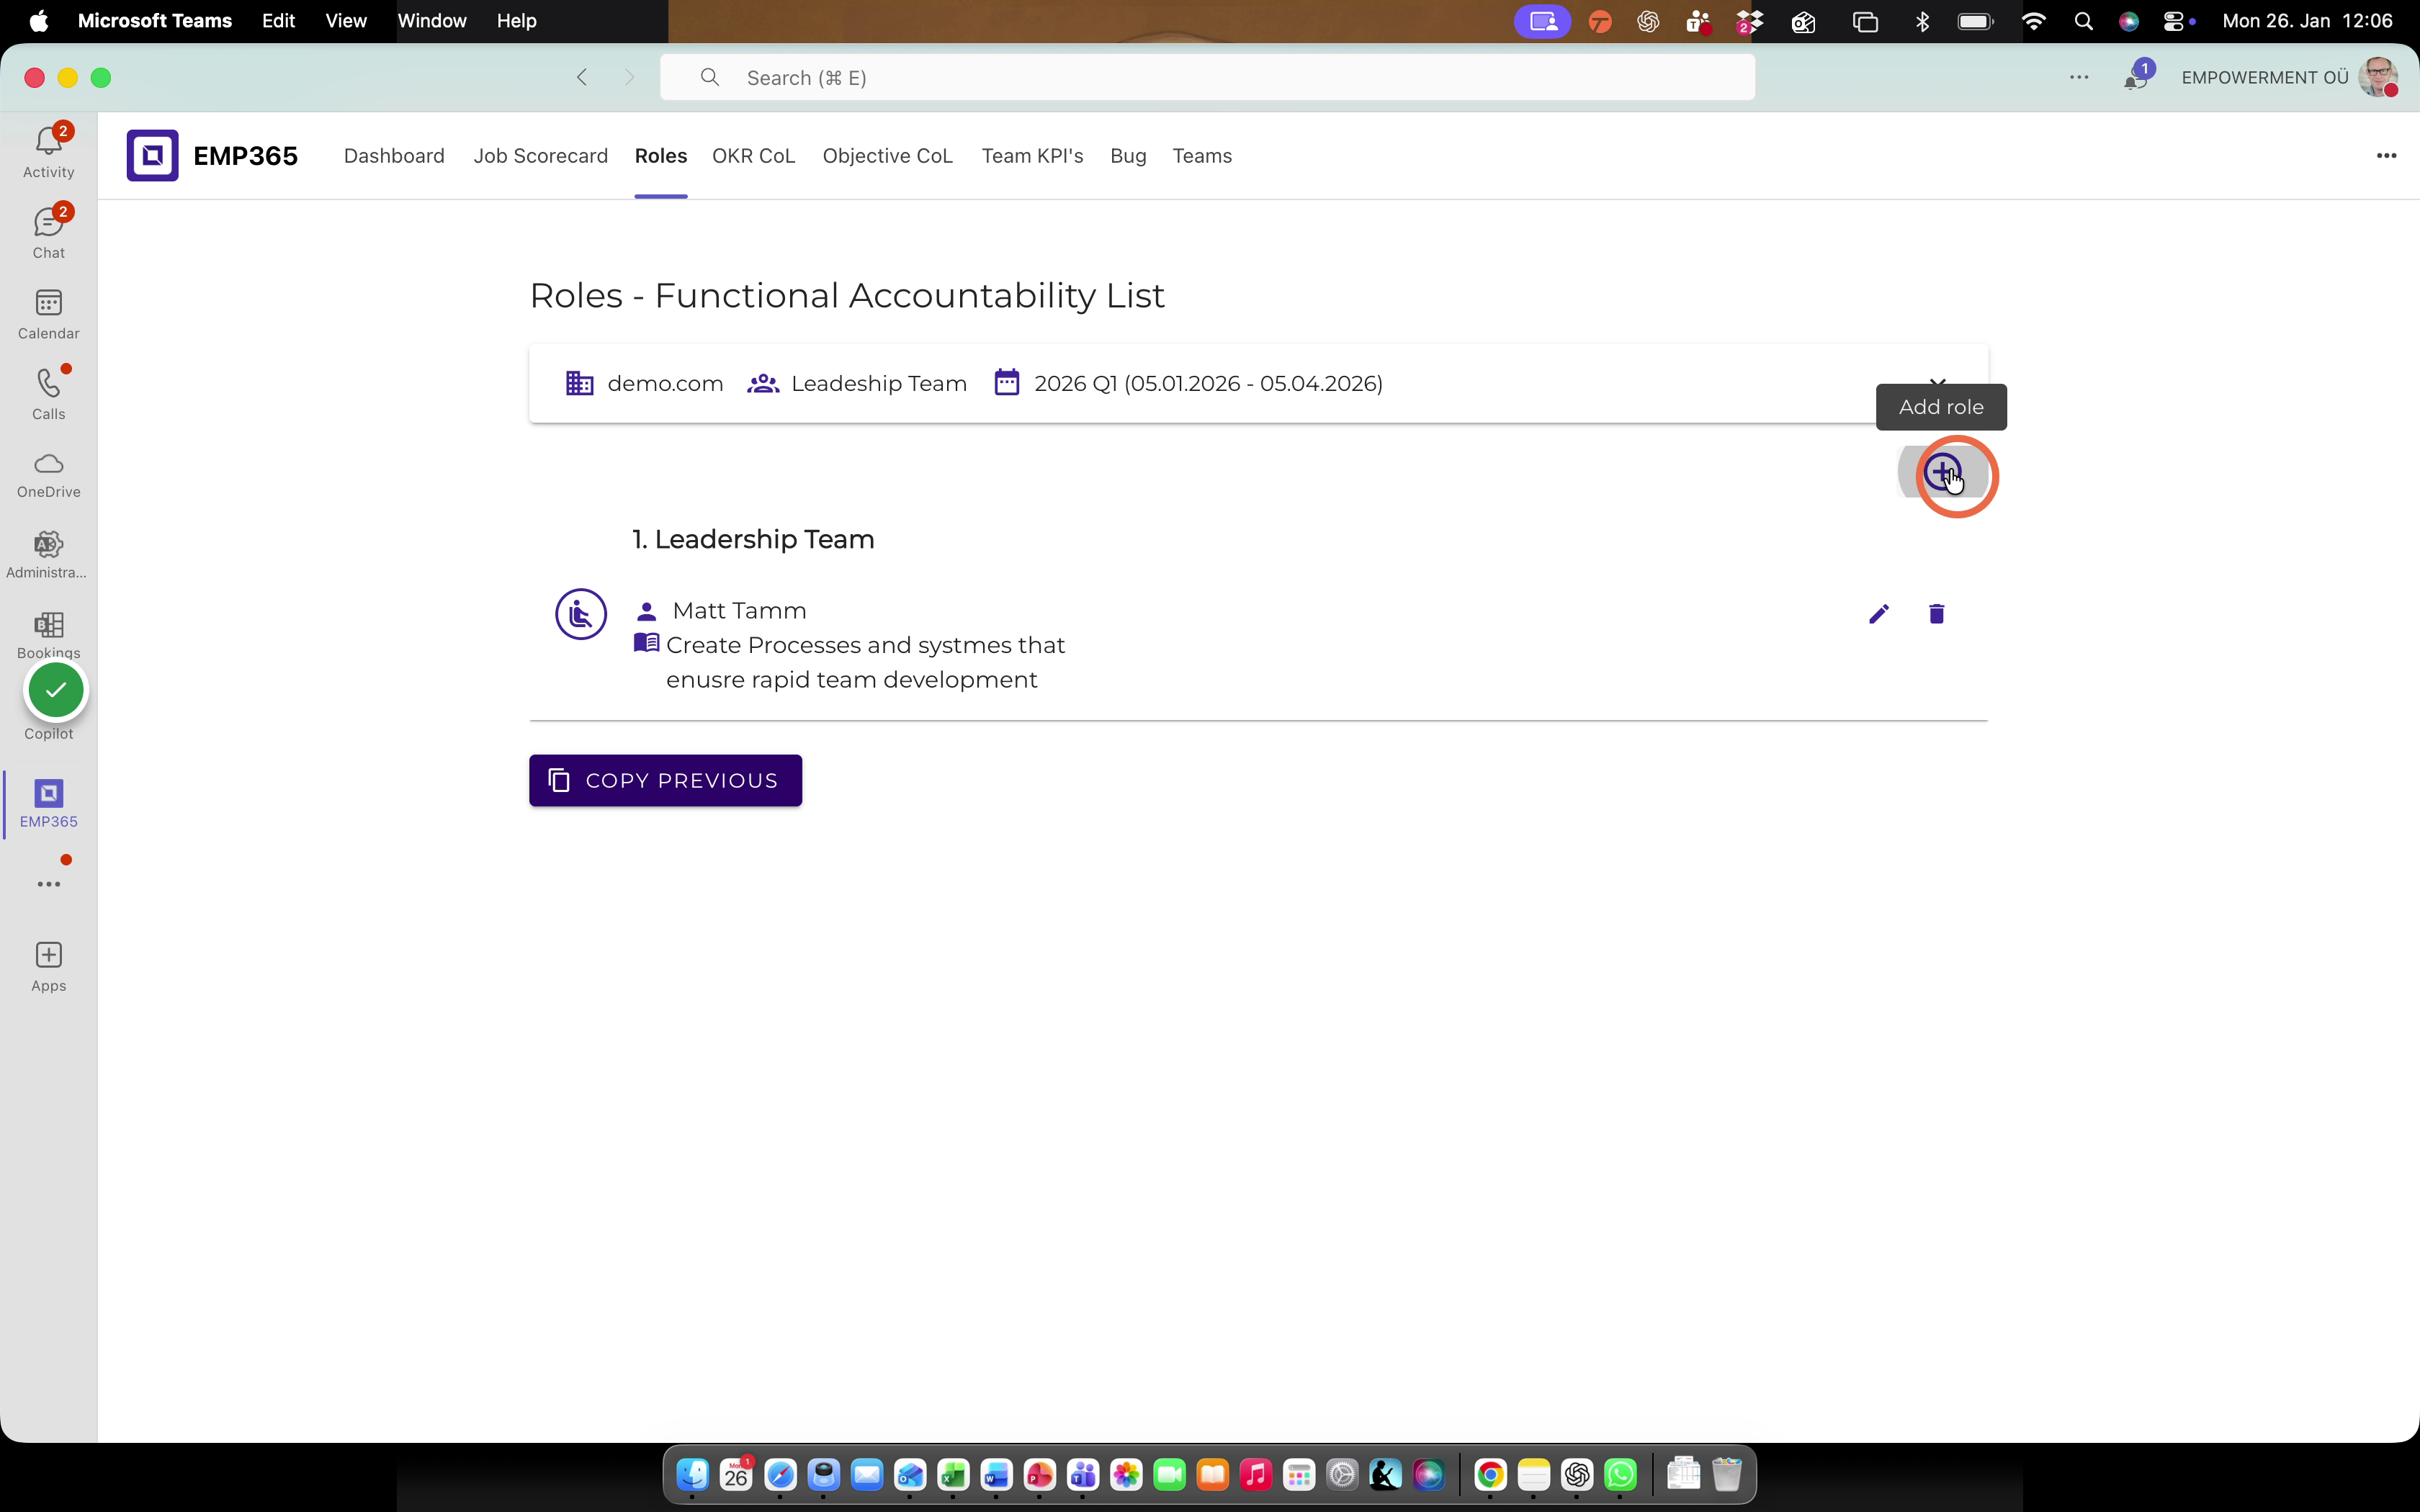Click the Add role plus icon
This screenshot has width=2420, height=1512.
click(1942, 472)
